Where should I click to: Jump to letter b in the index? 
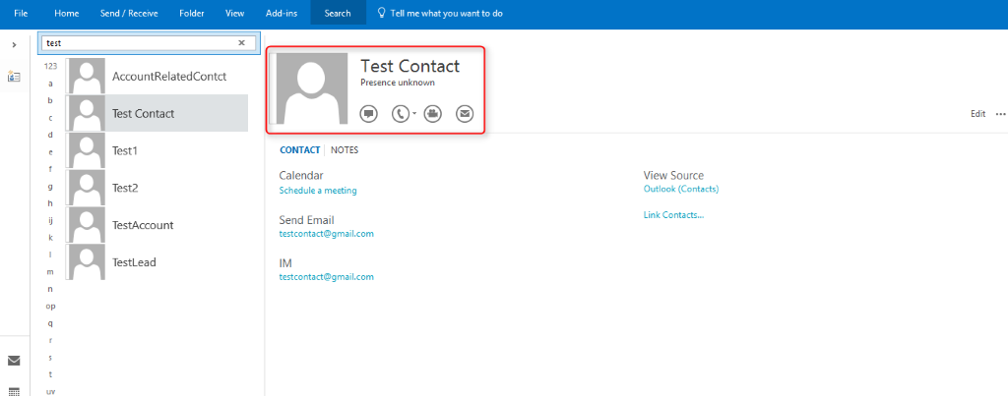point(51,101)
